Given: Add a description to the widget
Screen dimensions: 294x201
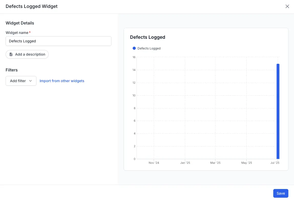Looking at the screenshot, I should pyautogui.click(x=27, y=54).
